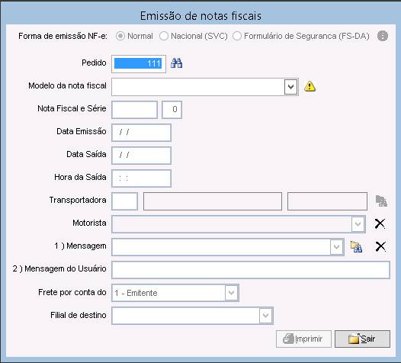This screenshot has width=401, height=363.
Task: Click the yellow warning icon beside Modelo
Action: 310,86
